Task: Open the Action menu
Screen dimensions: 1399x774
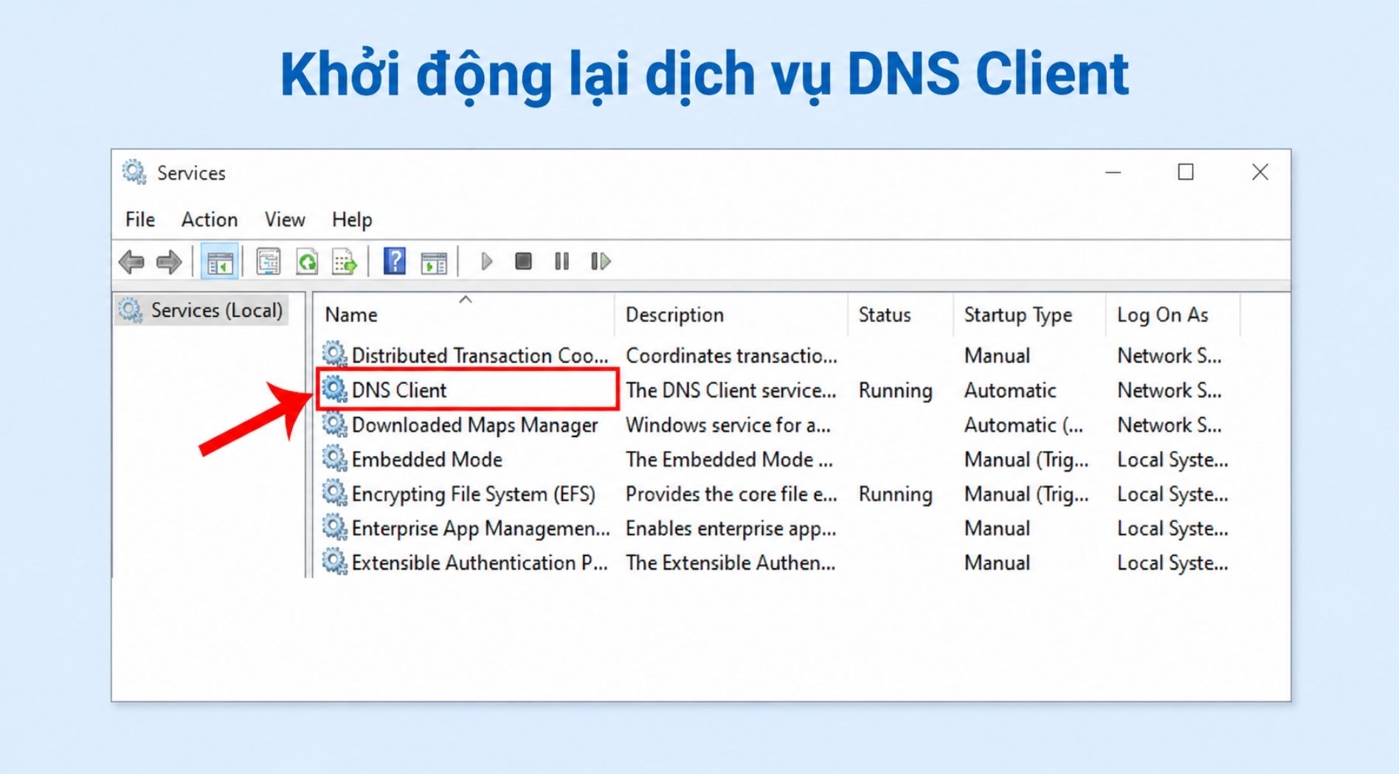Action: pos(210,220)
